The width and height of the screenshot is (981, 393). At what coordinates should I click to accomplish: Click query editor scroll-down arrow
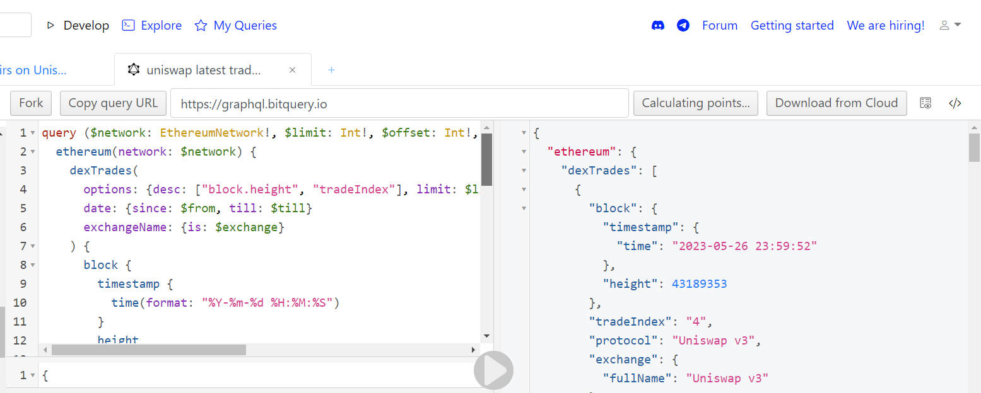pyautogui.click(x=486, y=336)
